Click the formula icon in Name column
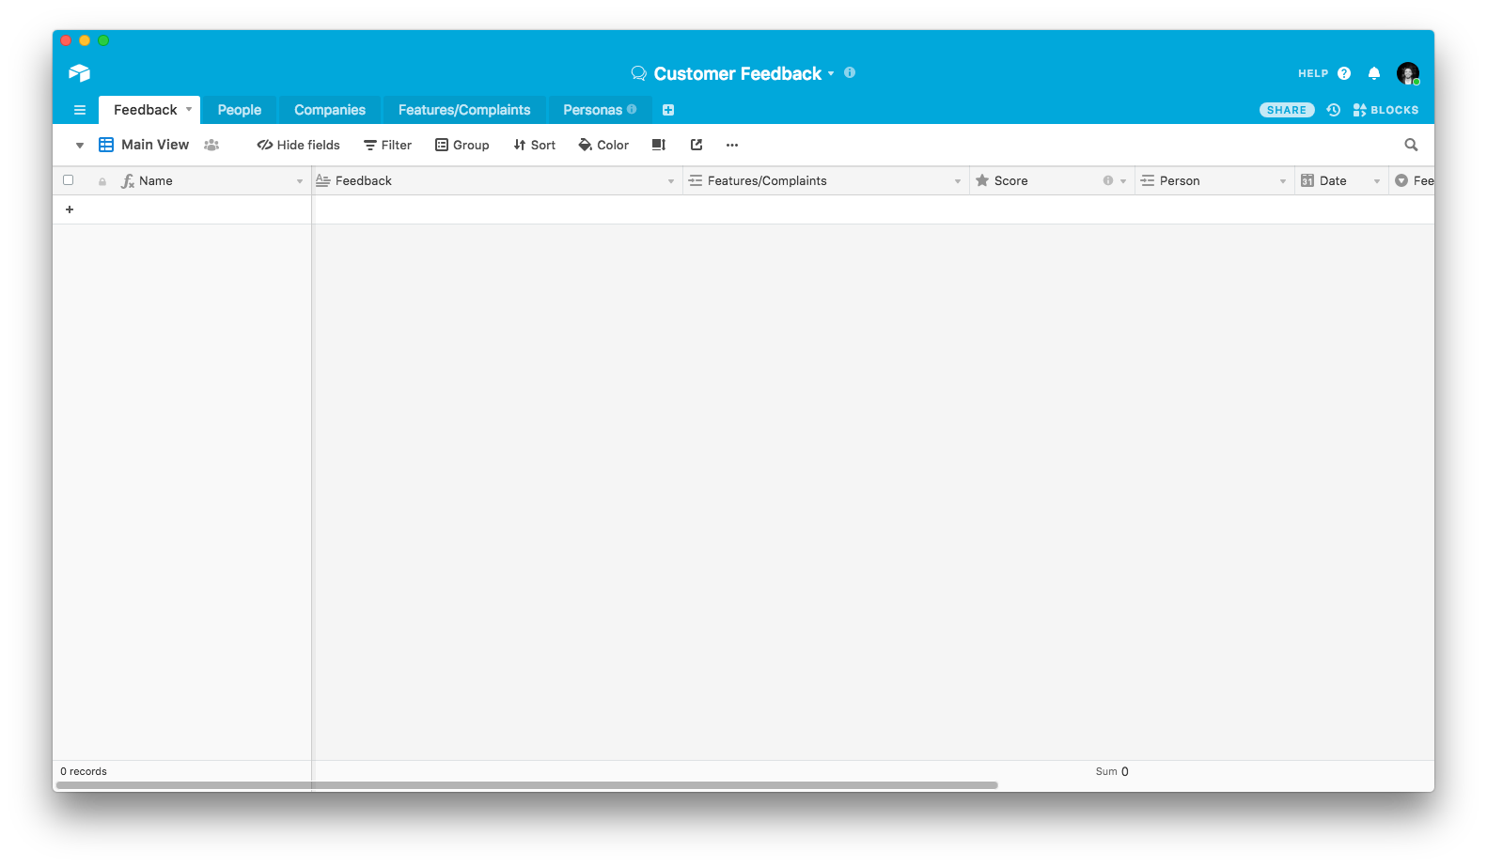The width and height of the screenshot is (1487, 867). tap(128, 181)
